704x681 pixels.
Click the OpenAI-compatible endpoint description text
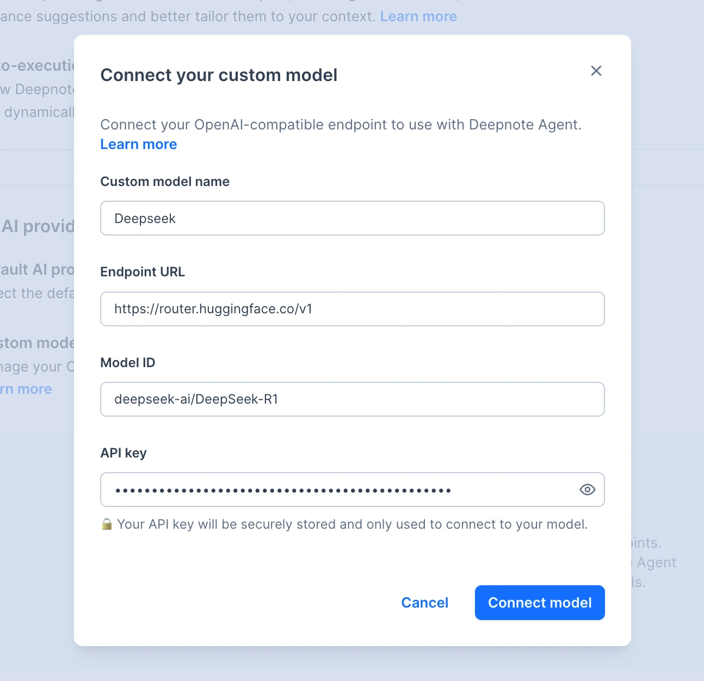pyautogui.click(x=341, y=125)
